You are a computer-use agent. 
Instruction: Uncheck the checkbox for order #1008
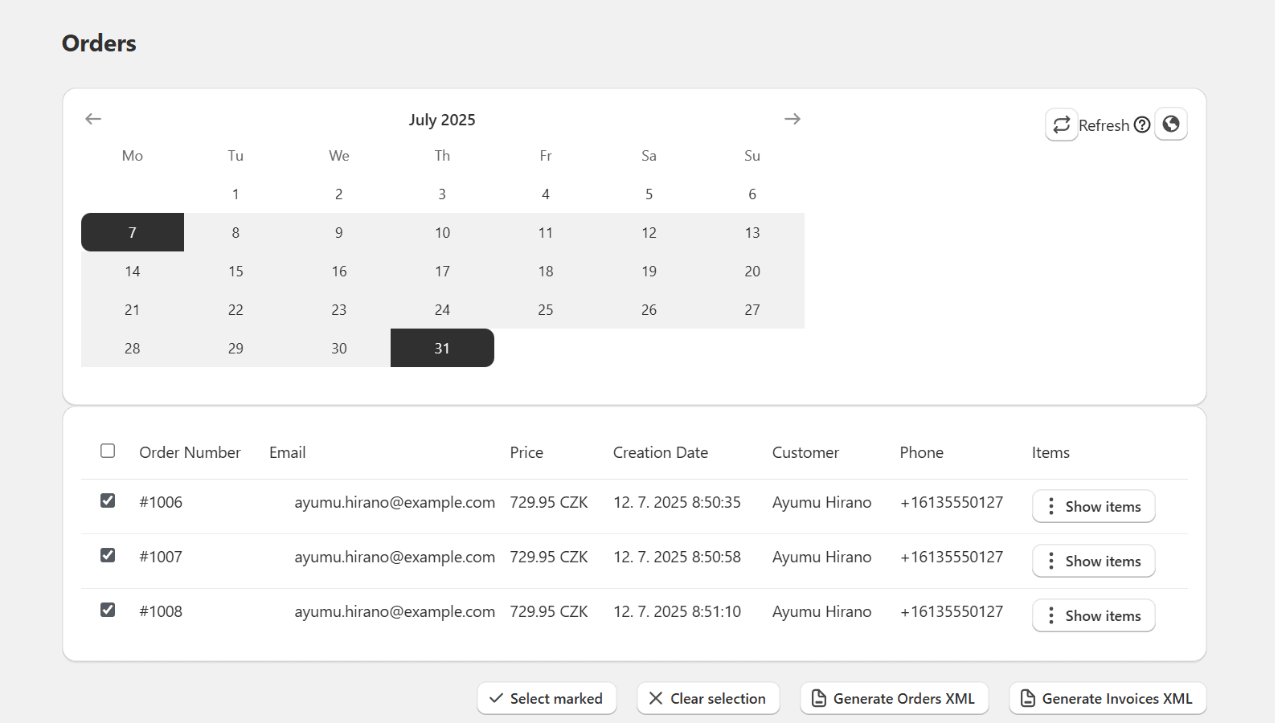tap(108, 610)
